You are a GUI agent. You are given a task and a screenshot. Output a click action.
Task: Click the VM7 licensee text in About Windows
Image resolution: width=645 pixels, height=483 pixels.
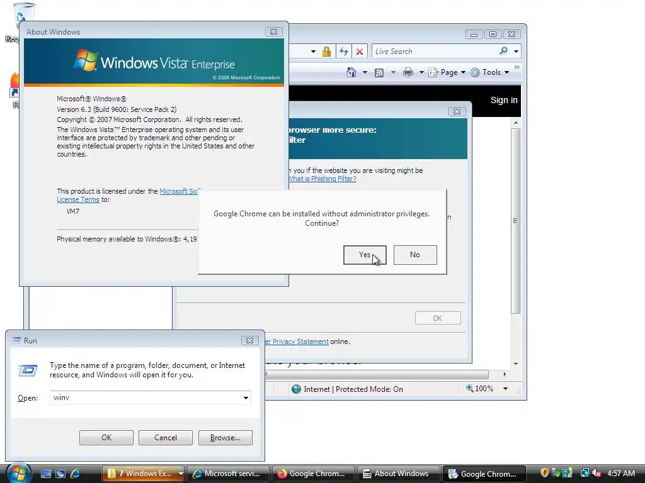click(73, 211)
